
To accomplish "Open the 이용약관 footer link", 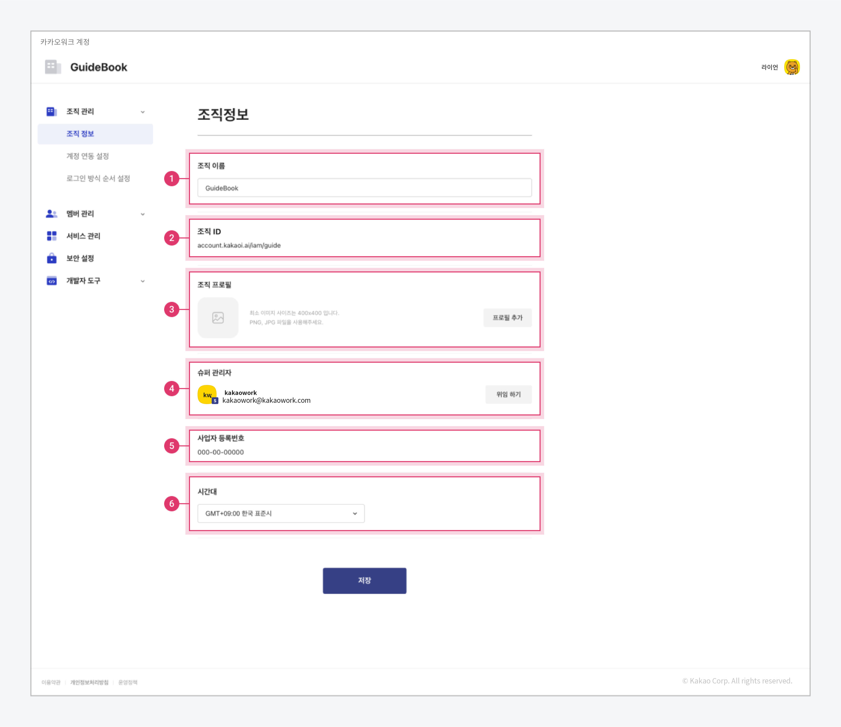I will (x=51, y=682).
